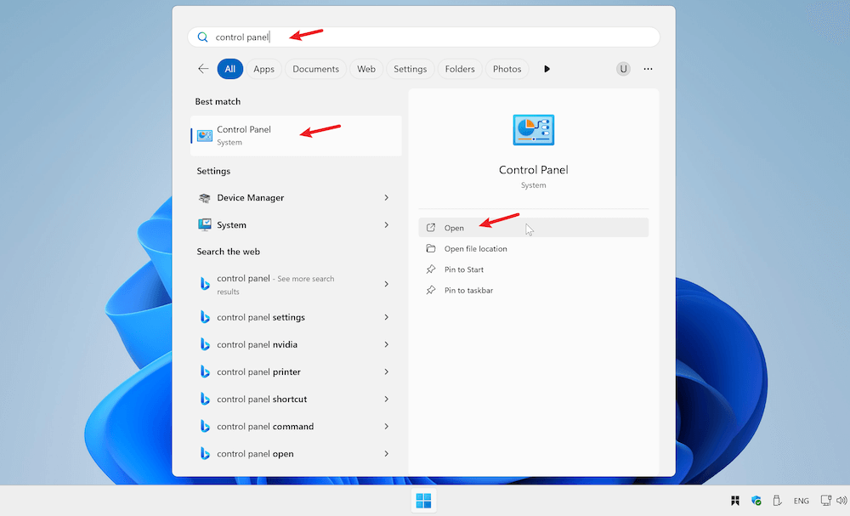
Task: Click the magnifier icon in the search box
Action: pos(202,37)
